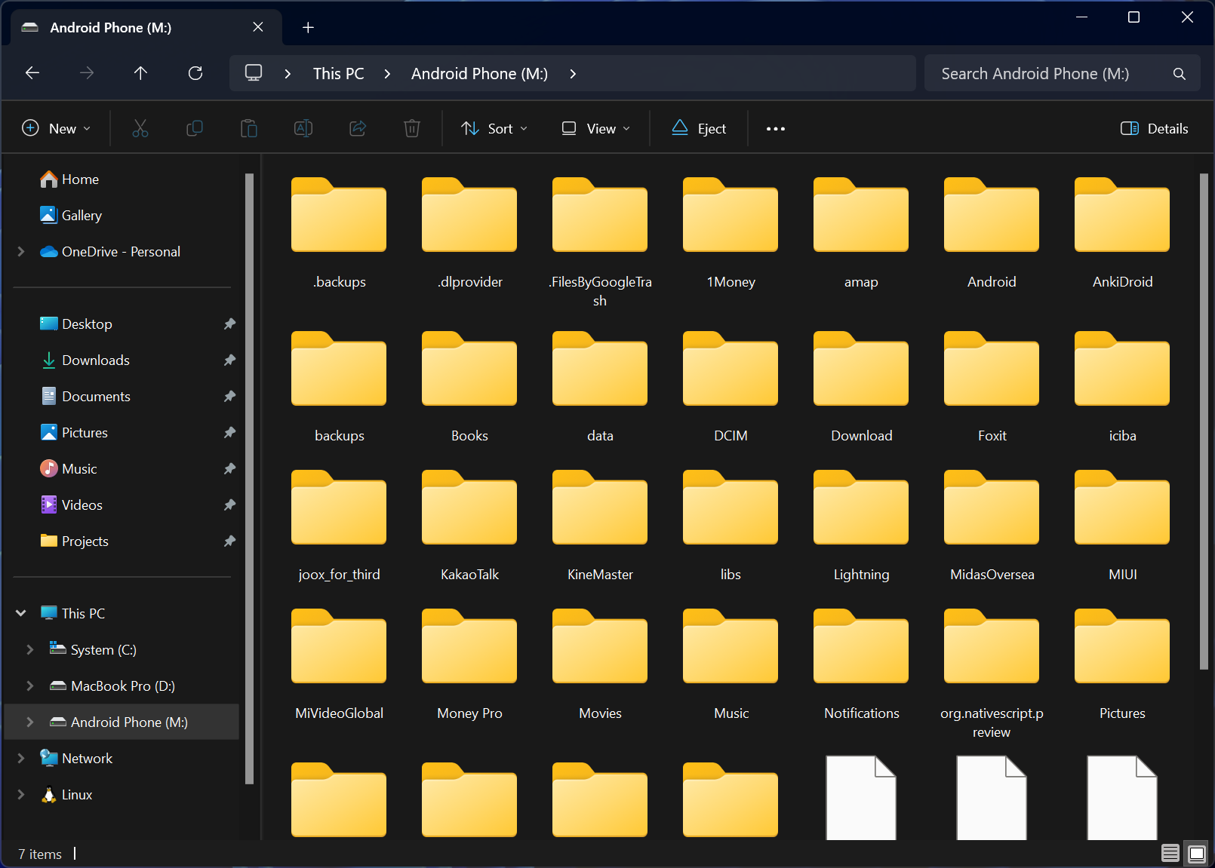
Task: Unpin Desktop from Quick access
Action: click(x=229, y=324)
